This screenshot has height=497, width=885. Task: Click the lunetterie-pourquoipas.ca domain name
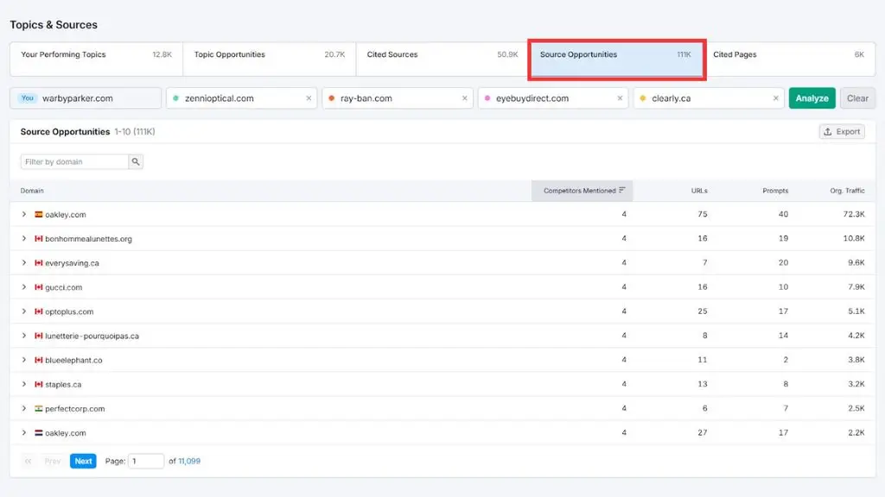tap(92, 336)
